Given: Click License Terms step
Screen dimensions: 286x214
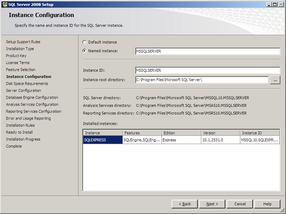Looking at the screenshot, I should tap(18, 63).
